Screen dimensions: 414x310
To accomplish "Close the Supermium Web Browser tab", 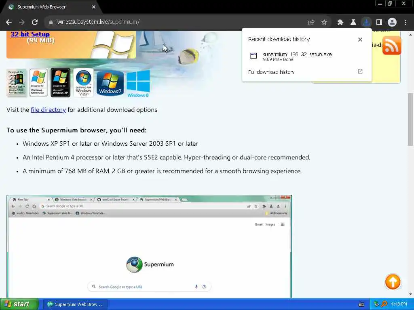I will click(94, 7).
